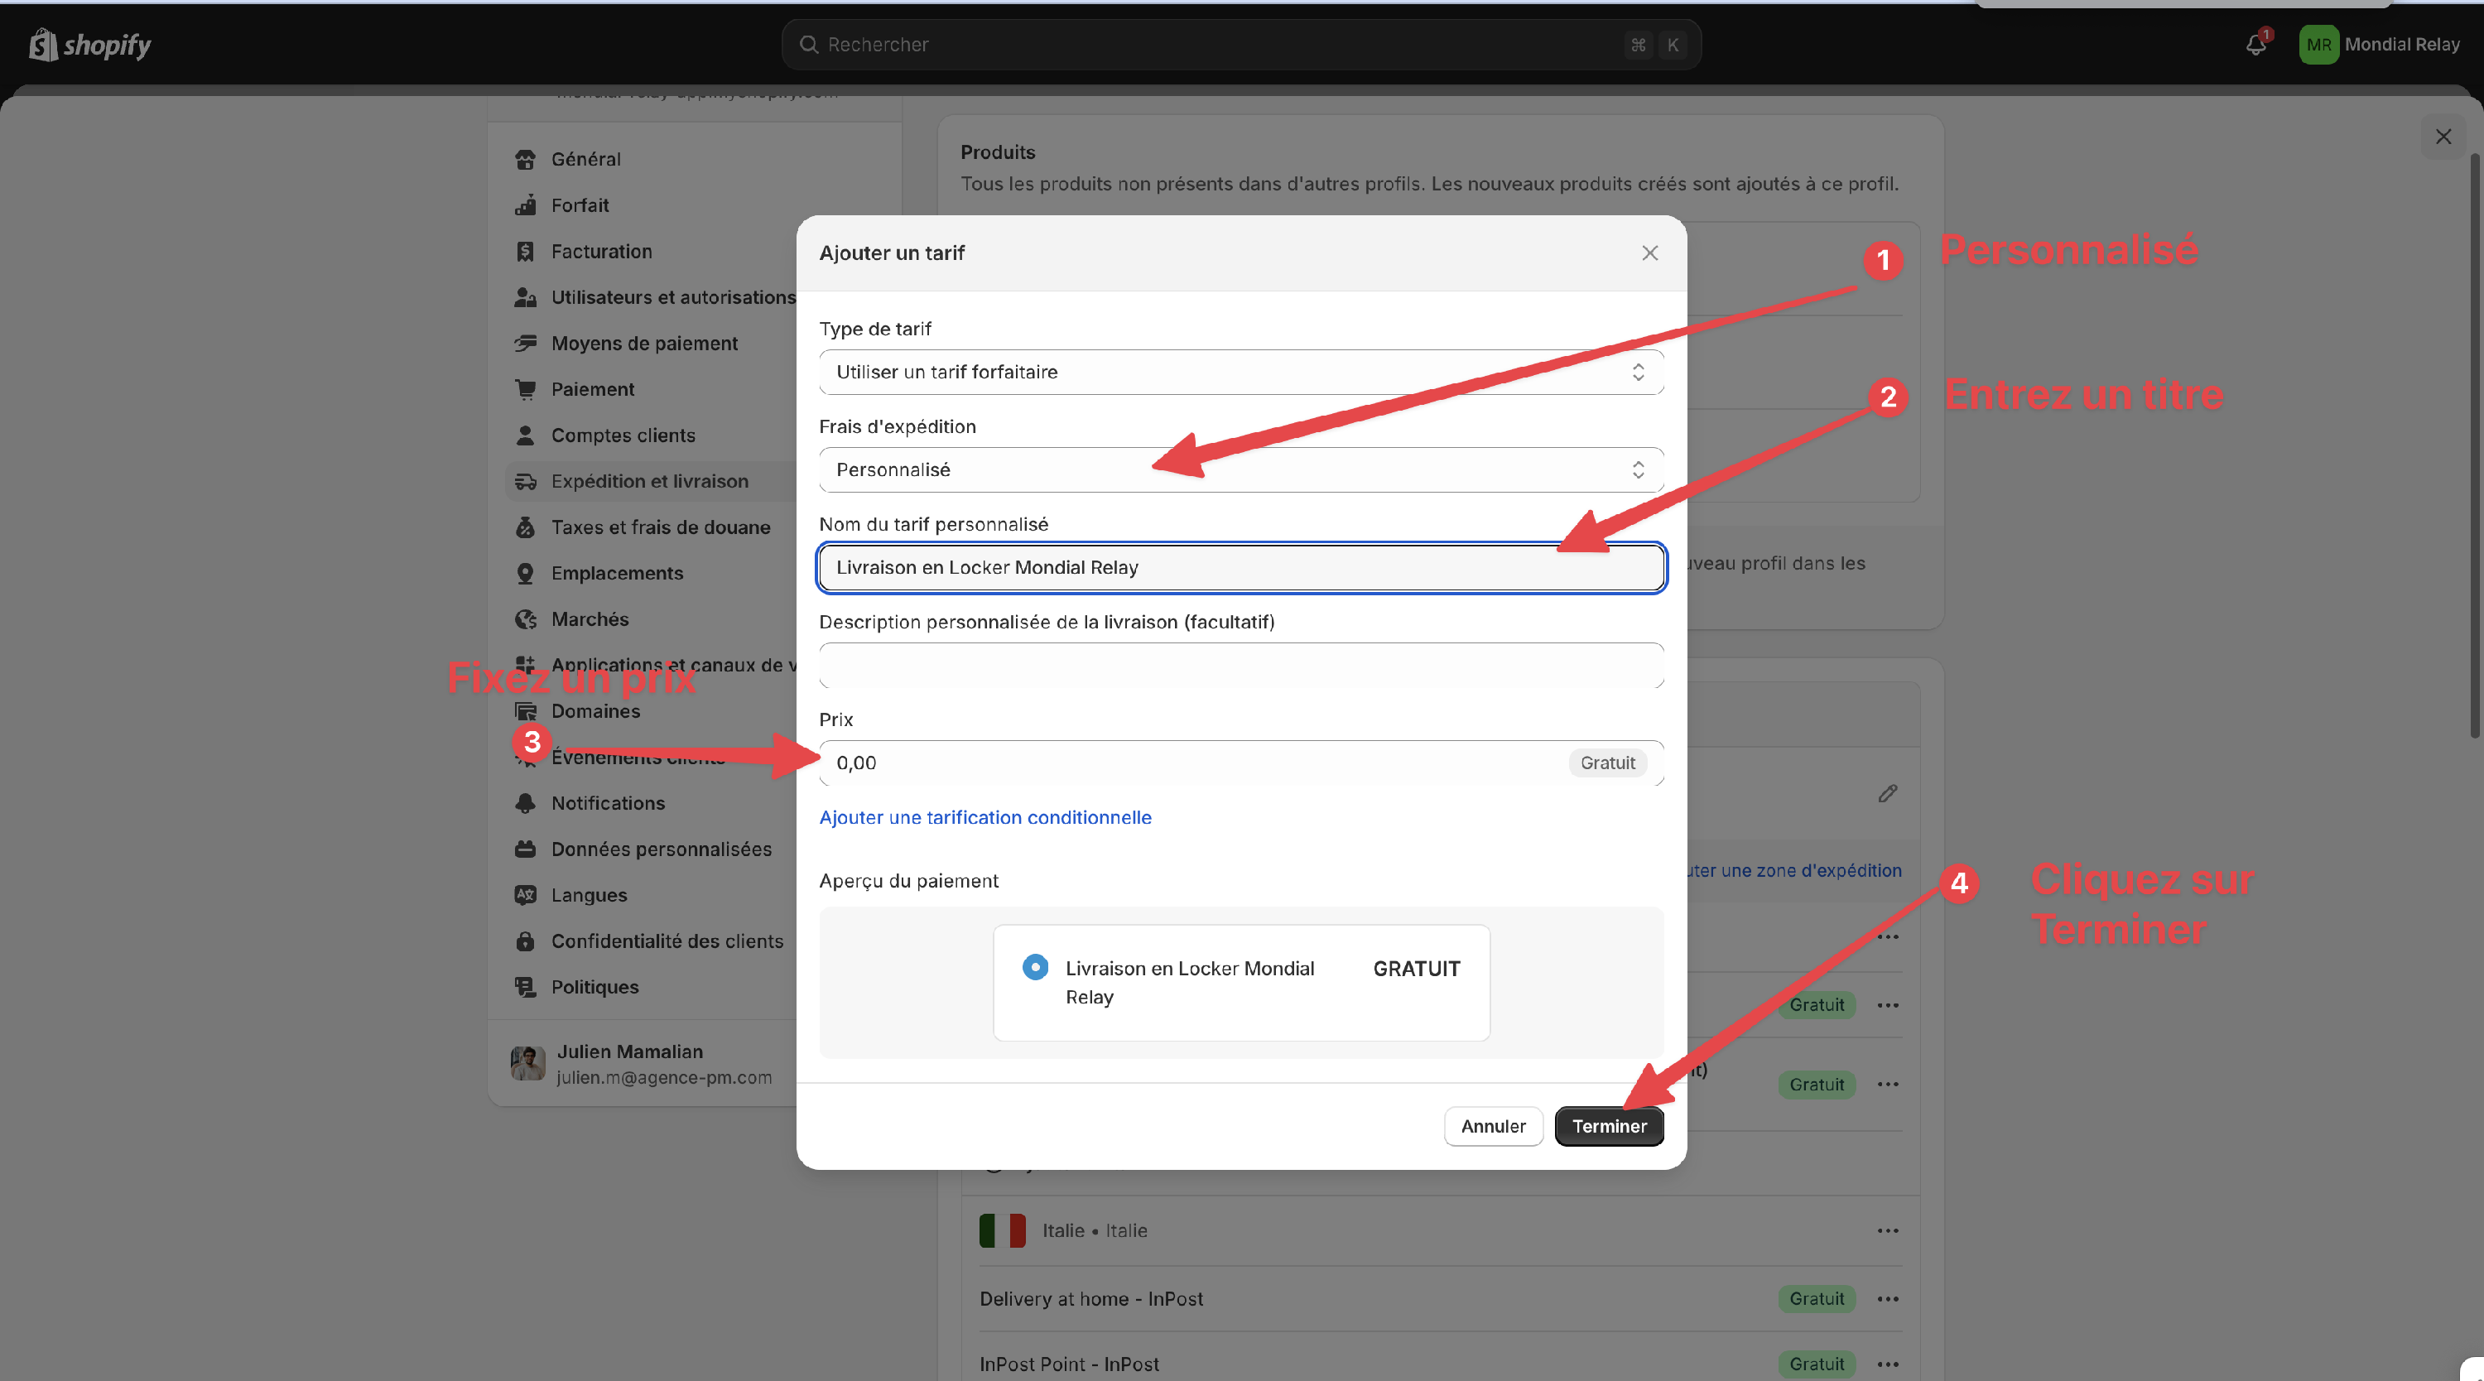Open the notifications bell icon
Viewport: 2484px width, 1381px height.
coord(2255,45)
